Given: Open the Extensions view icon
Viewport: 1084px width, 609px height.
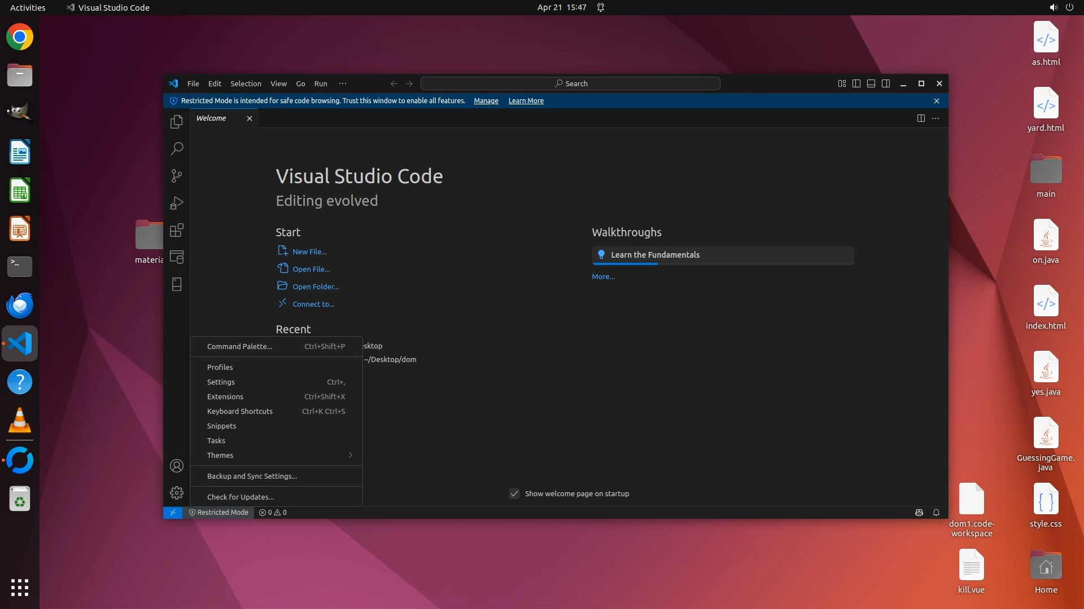Looking at the screenshot, I should 177,230.
